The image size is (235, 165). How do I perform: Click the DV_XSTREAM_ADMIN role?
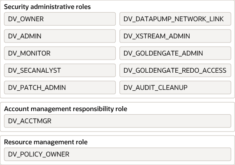(x=175, y=36)
